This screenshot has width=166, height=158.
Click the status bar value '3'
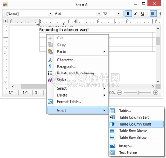[36, 93]
